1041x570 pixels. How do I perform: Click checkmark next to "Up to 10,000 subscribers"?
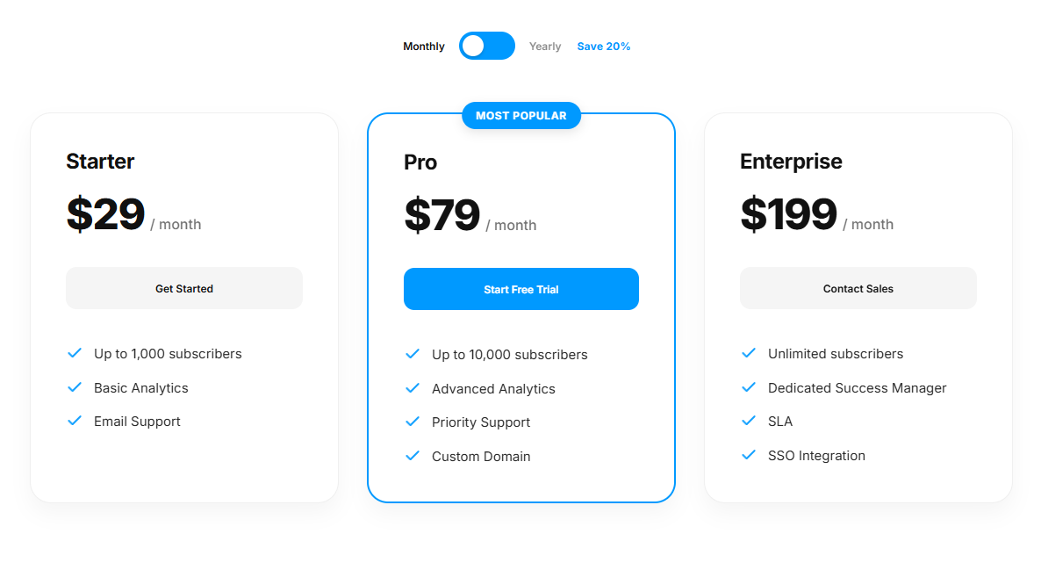point(413,354)
